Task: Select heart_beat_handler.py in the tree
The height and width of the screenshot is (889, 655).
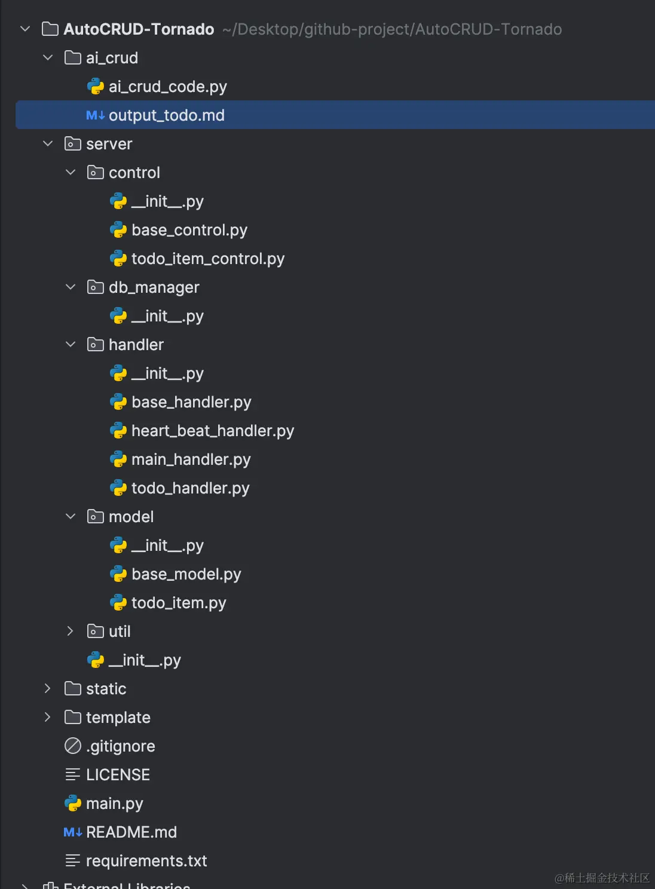Action: click(x=212, y=431)
